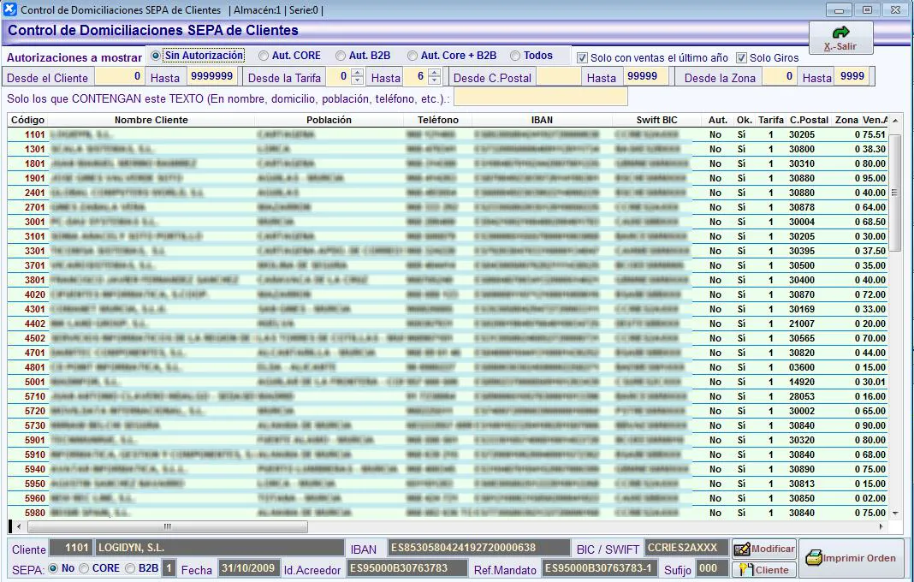Set SEPA type to CORE in footer
Screen dimensions: 914x582
(84, 568)
